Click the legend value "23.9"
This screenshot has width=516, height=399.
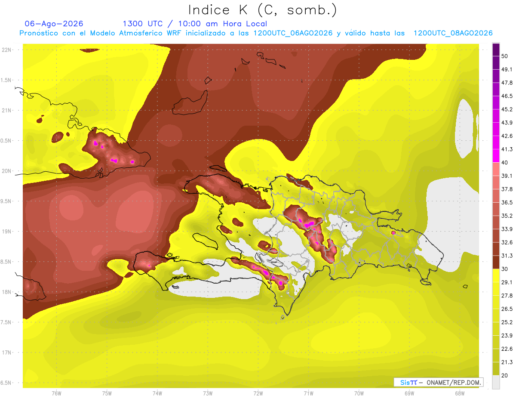click(x=507, y=336)
